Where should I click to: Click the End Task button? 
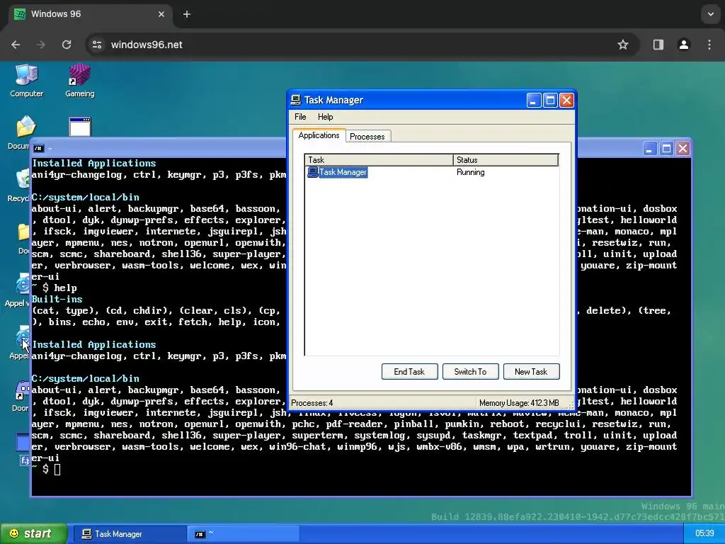[x=409, y=371]
